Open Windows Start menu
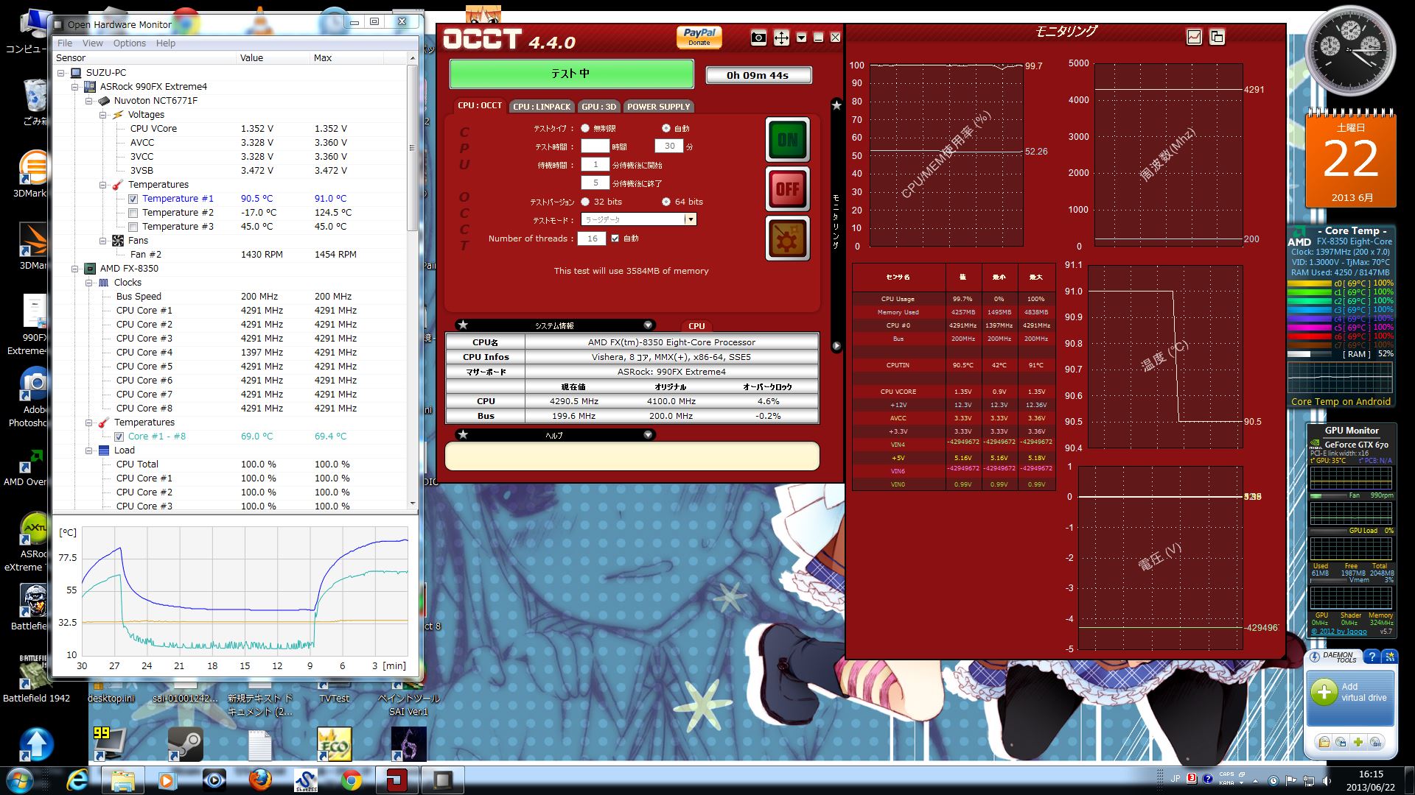Screen dimensions: 1415x795 19,780
